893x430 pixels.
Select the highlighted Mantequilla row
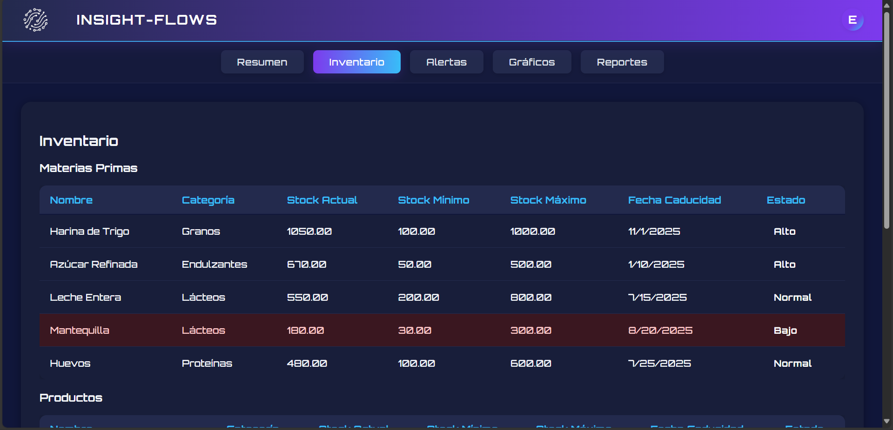coord(80,331)
